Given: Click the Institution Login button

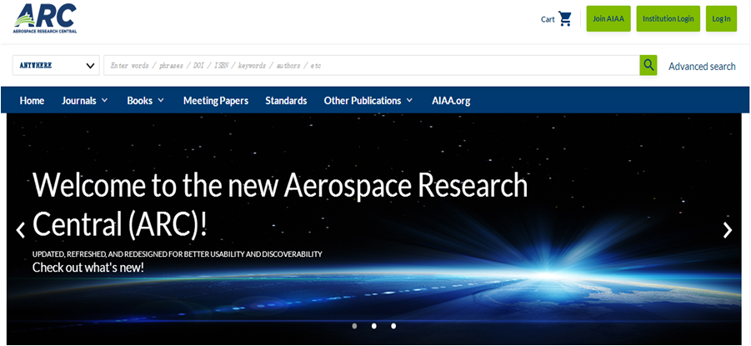Looking at the screenshot, I should point(668,18).
